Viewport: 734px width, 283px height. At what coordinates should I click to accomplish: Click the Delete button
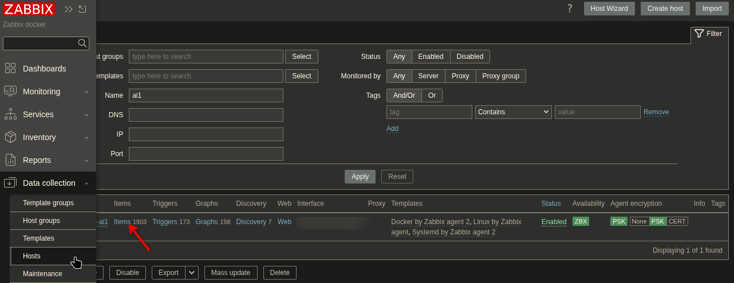(280, 273)
